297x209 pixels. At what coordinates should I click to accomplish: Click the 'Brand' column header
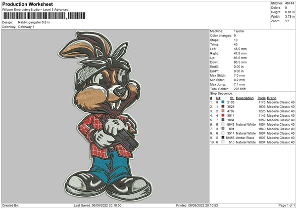272,98
